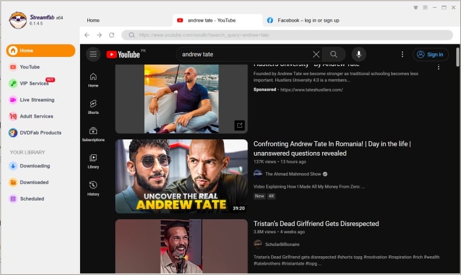Open the Uncover the Real Andrew Tate thumbnail
Viewport: 461px width, 275px height.
click(181, 176)
